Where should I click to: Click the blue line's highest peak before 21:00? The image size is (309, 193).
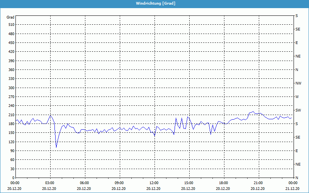click(253, 112)
